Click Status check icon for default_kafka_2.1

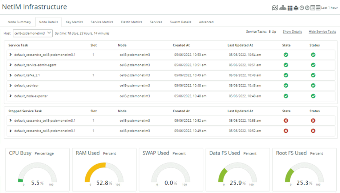(313, 75)
